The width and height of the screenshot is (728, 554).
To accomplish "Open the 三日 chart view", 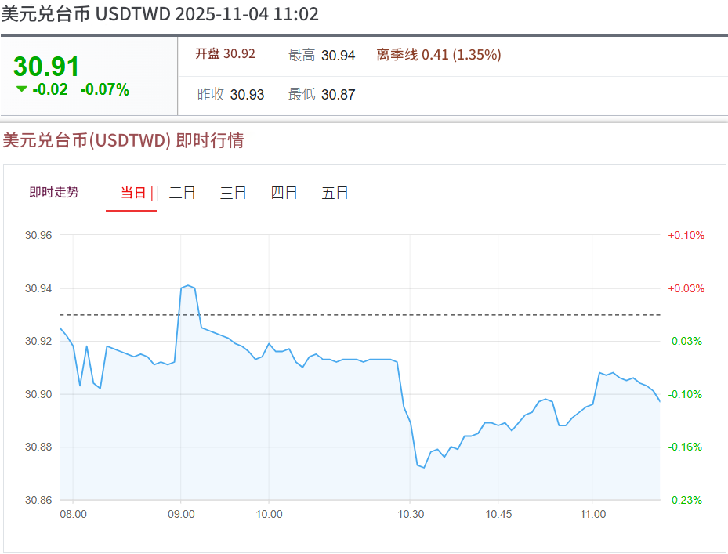I will click(233, 193).
